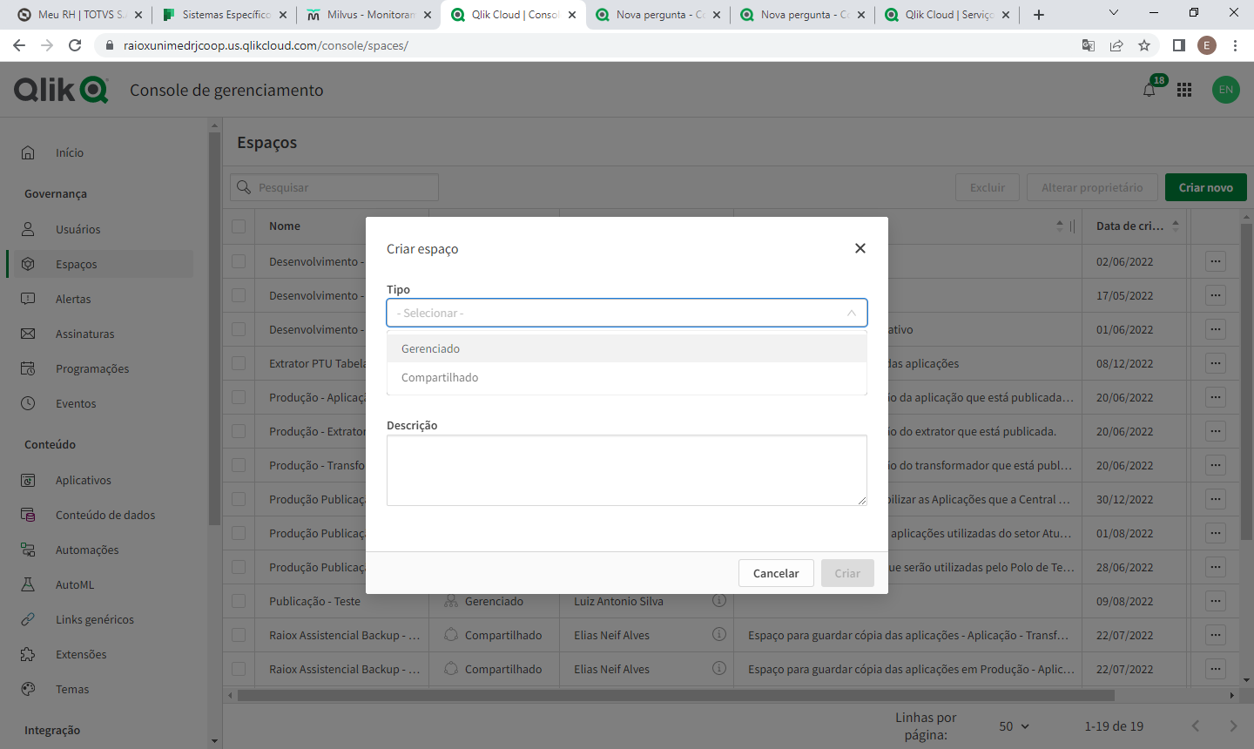Choose Compartilhado as the space type

439,377
